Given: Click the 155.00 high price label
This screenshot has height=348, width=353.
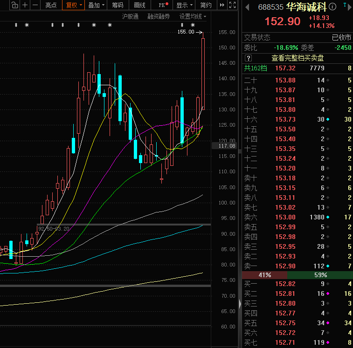Looking at the screenshot, I should pyautogui.click(x=186, y=32).
